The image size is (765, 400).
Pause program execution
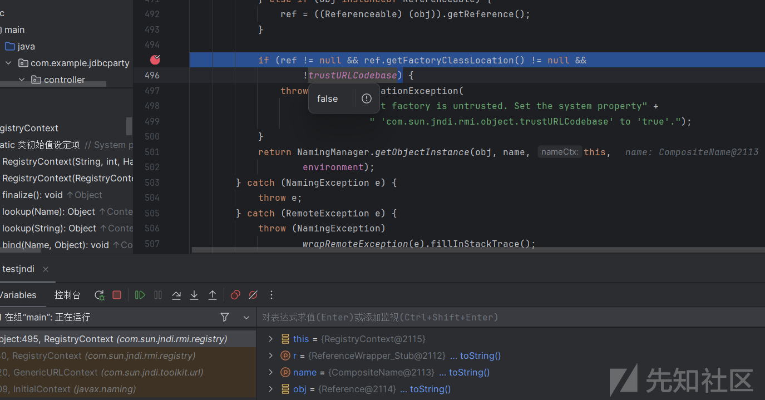click(158, 295)
